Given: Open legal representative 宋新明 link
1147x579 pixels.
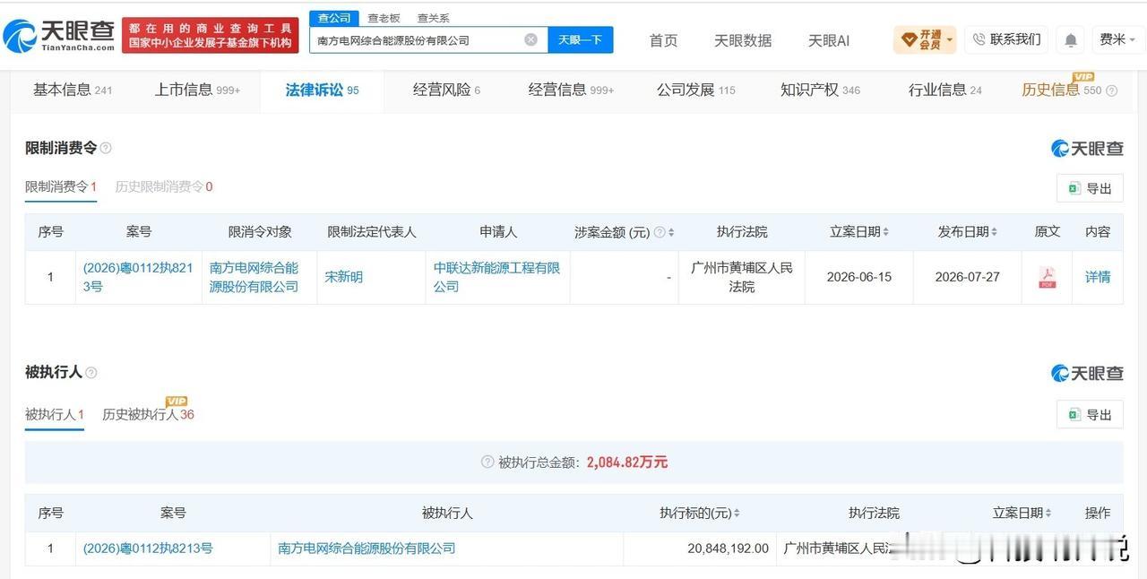Looking at the screenshot, I should tap(344, 277).
